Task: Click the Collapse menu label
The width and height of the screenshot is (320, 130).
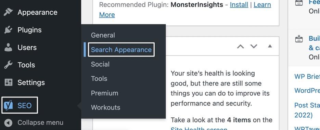Action: 40,123
